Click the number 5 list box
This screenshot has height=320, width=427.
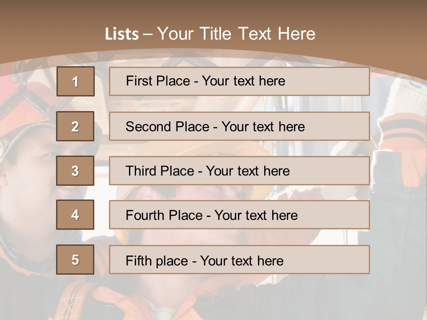[75, 260]
